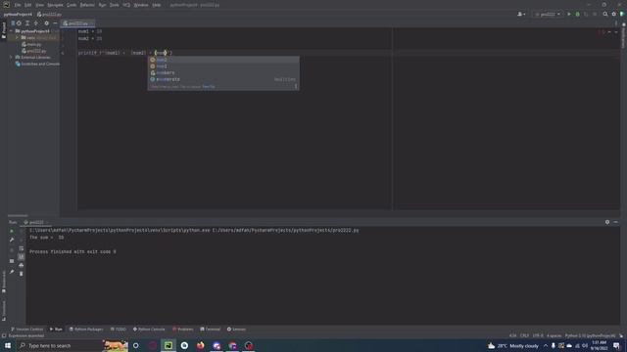
Task: Open the Window menu
Action: [141, 5]
